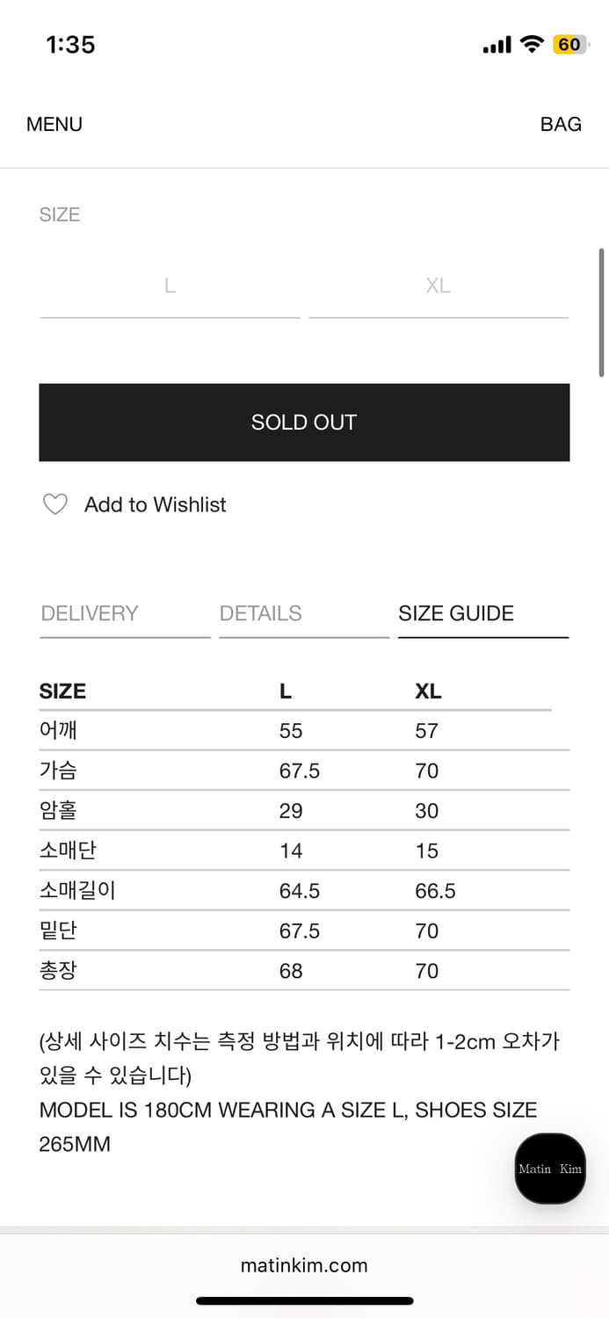Screen dimensions: 609x1318
Task: Tap the SOLD OUT button
Action: point(304,423)
